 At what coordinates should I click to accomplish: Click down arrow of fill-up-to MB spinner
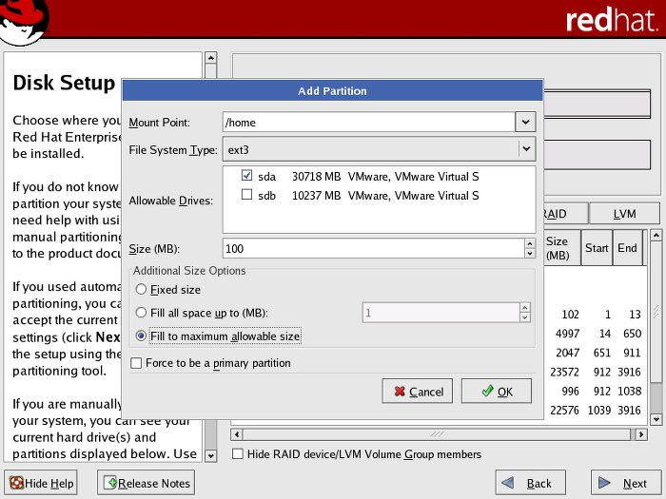click(525, 317)
